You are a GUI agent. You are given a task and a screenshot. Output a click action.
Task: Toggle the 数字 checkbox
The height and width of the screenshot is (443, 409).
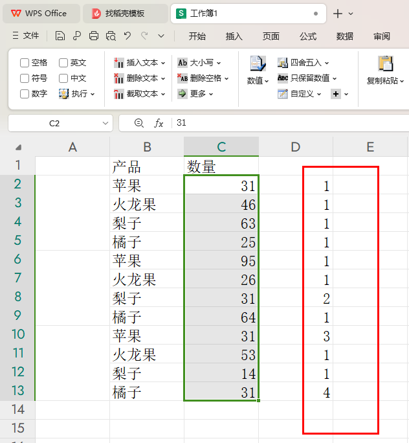click(x=25, y=94)
